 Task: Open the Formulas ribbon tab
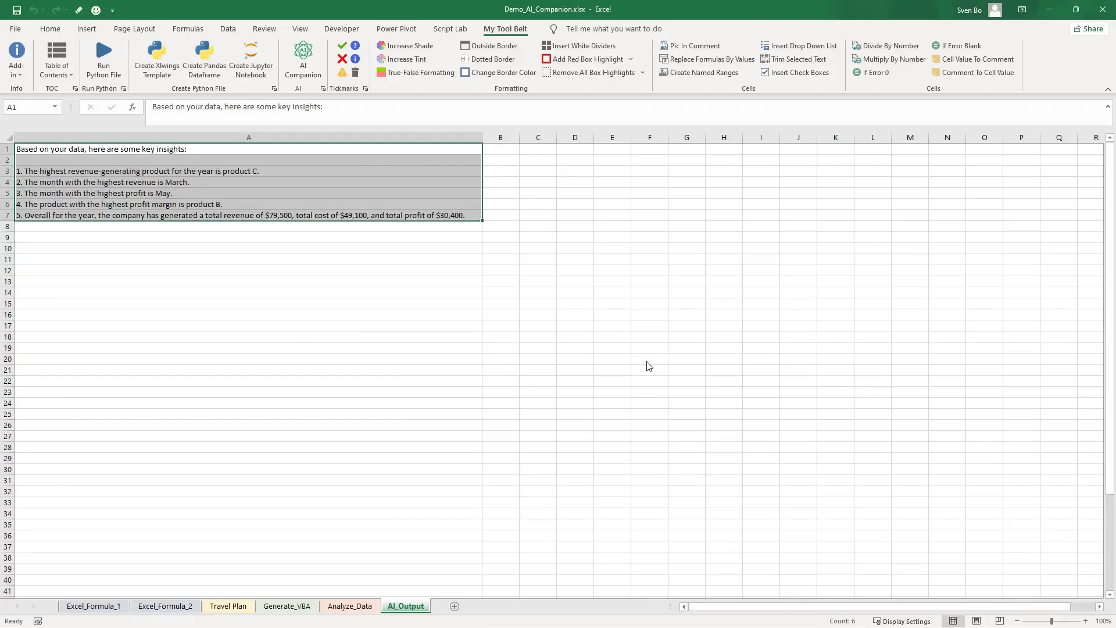pos(188,28)
